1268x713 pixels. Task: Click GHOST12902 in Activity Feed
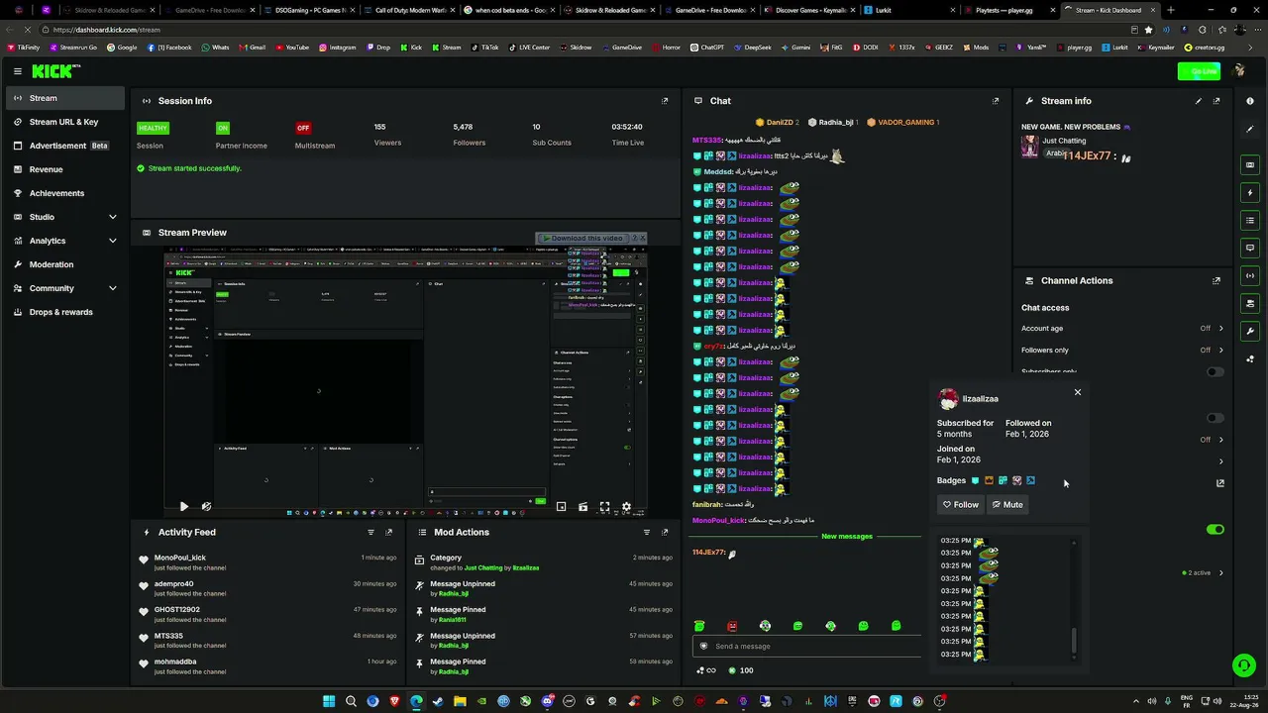tap(177, 610)
